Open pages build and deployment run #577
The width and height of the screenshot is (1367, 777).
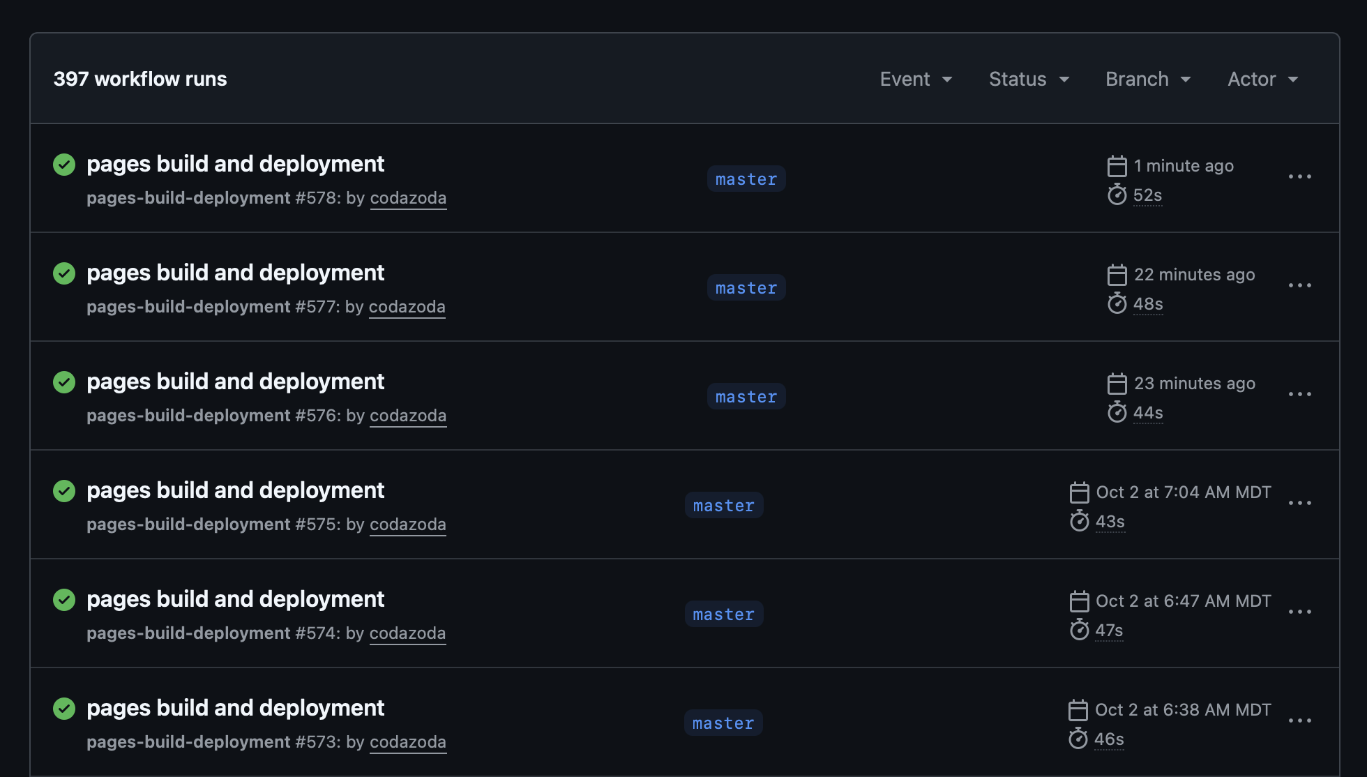coord(235,273)
